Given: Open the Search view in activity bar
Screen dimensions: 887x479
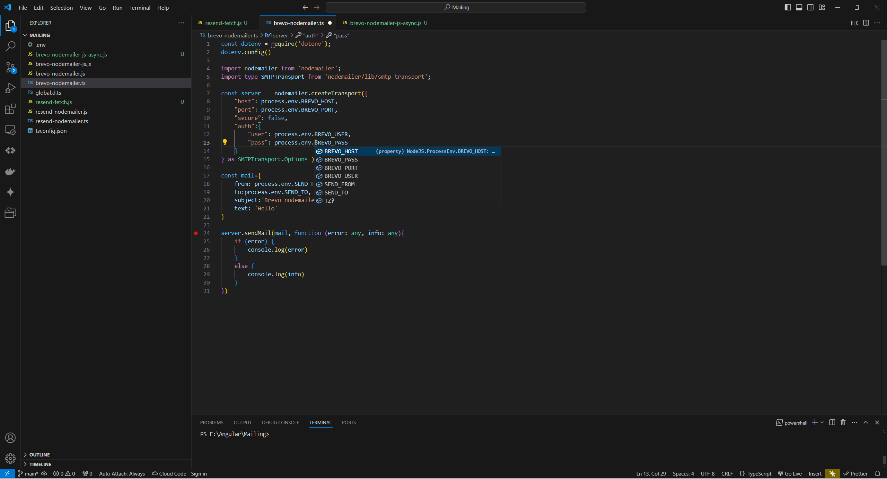Looking at the screenshot, I should click(x=10, y=46).
